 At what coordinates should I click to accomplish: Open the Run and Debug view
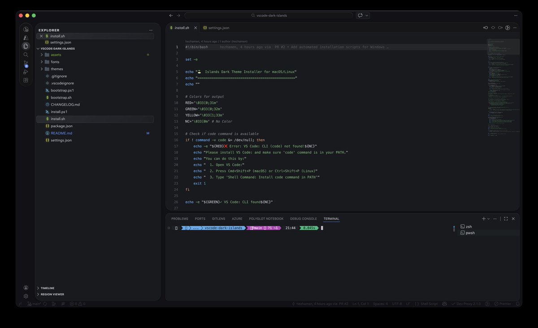click(x=26, y=72)
